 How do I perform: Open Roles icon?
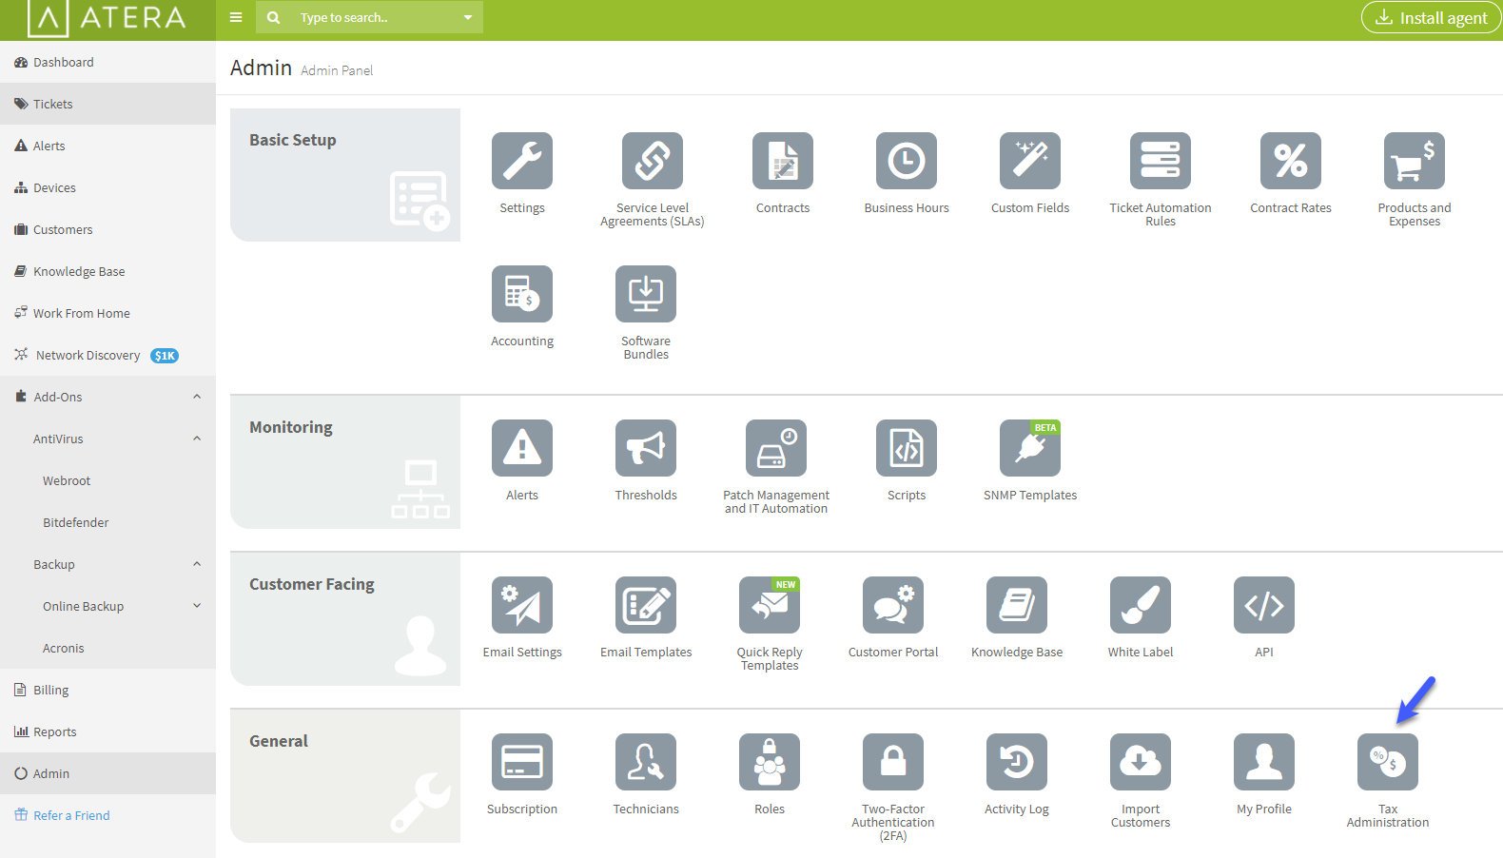pyautogui.click(x=770, y=762)
